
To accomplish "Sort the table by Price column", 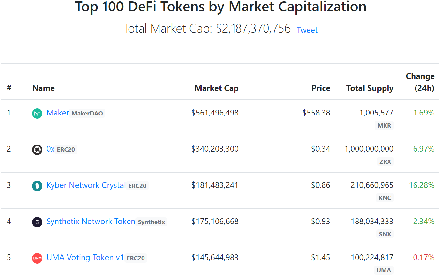I will tap(321, 88).
